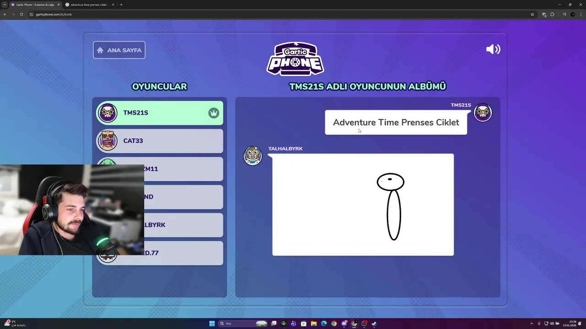Click the Gartic Phone logo
The image size is (586, 329).
pos(295,59)
